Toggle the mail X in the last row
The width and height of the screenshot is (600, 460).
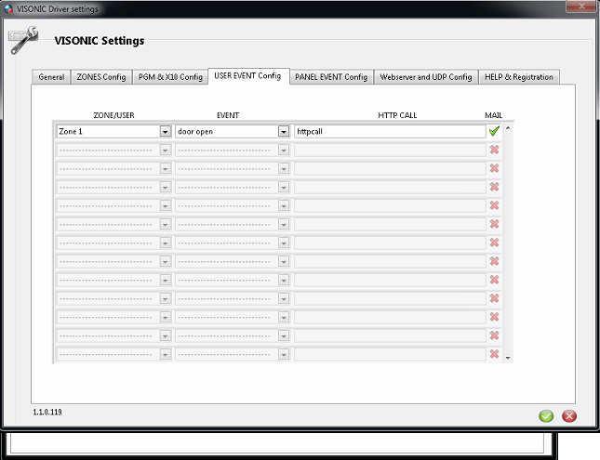(x=494, y=354)
